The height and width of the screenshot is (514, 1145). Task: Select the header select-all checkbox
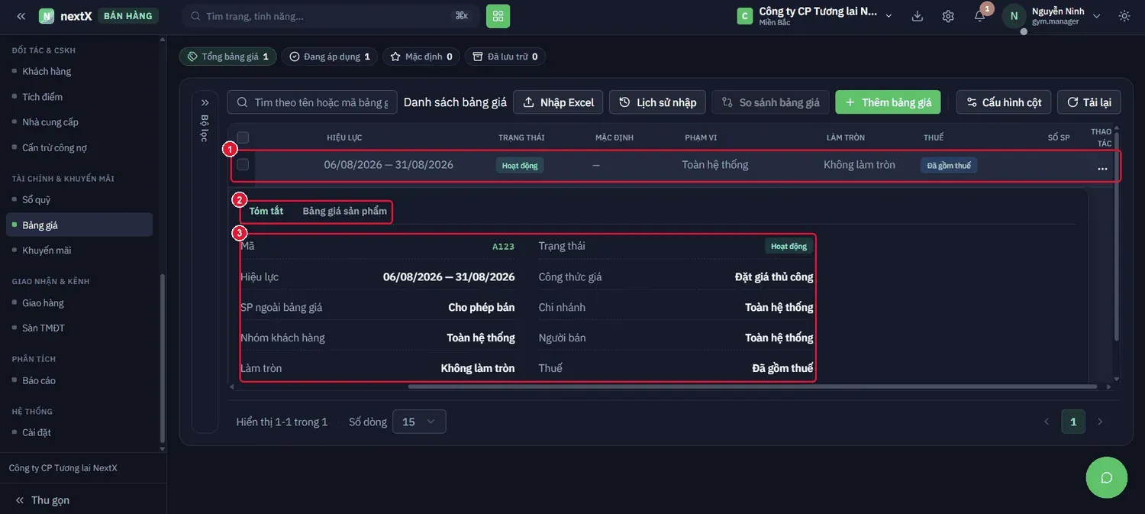tap(243, 137)
